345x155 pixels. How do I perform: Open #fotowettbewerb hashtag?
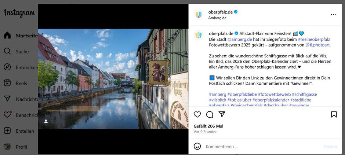pyautogui.click(x=275, y=95)
